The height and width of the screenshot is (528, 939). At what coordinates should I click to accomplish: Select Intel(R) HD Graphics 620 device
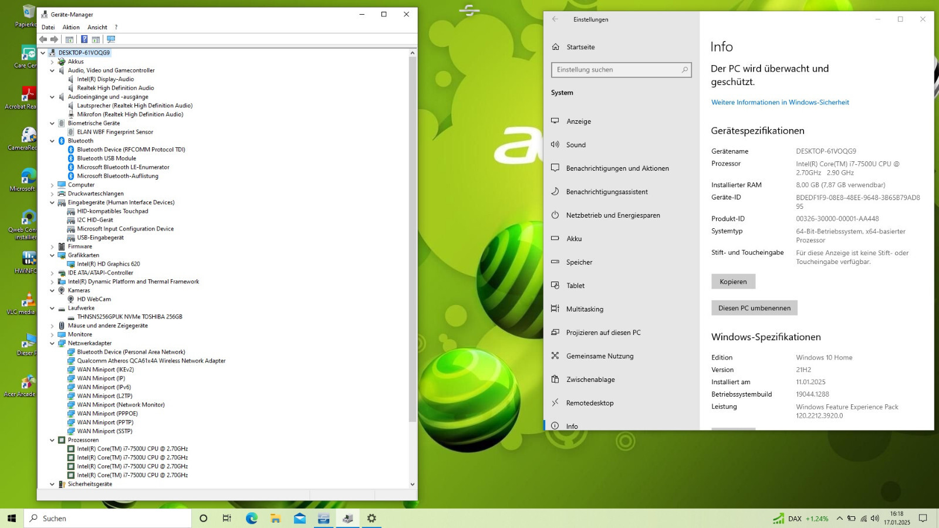click(108, 264)
